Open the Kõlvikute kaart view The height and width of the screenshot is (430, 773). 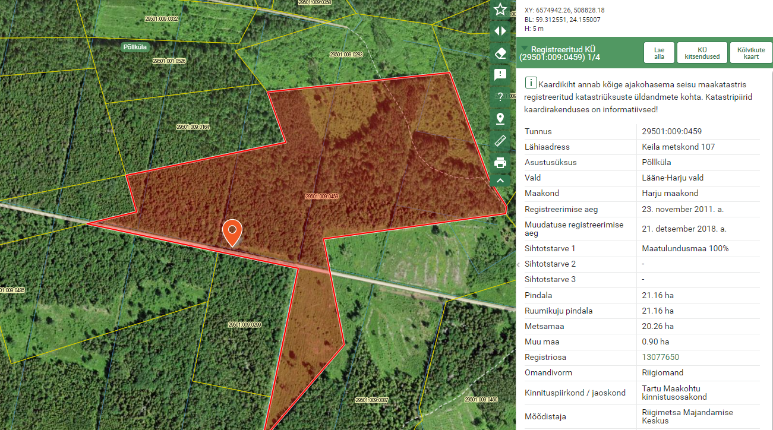[x=751, y=53]
